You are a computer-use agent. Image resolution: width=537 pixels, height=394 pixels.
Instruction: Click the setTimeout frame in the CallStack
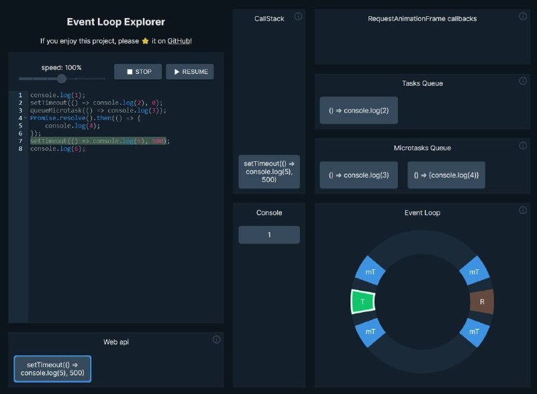point(268,172)
